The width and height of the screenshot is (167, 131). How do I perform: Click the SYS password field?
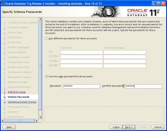[x=81, y=52]
